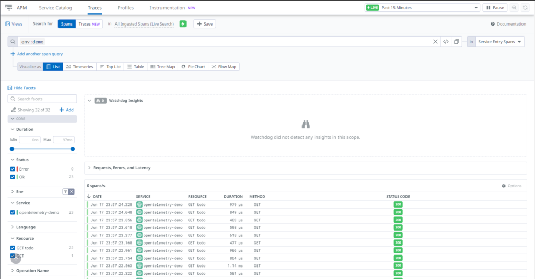Uncheck the opentelemetry-demo service checkbox
This screenshot has height=279, width=535.
[13, 212]
